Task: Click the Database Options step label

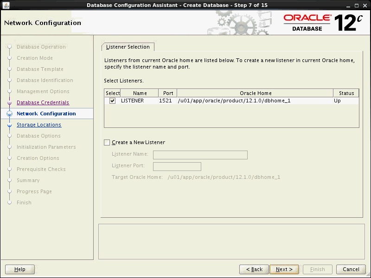Action: click(38, 136)
